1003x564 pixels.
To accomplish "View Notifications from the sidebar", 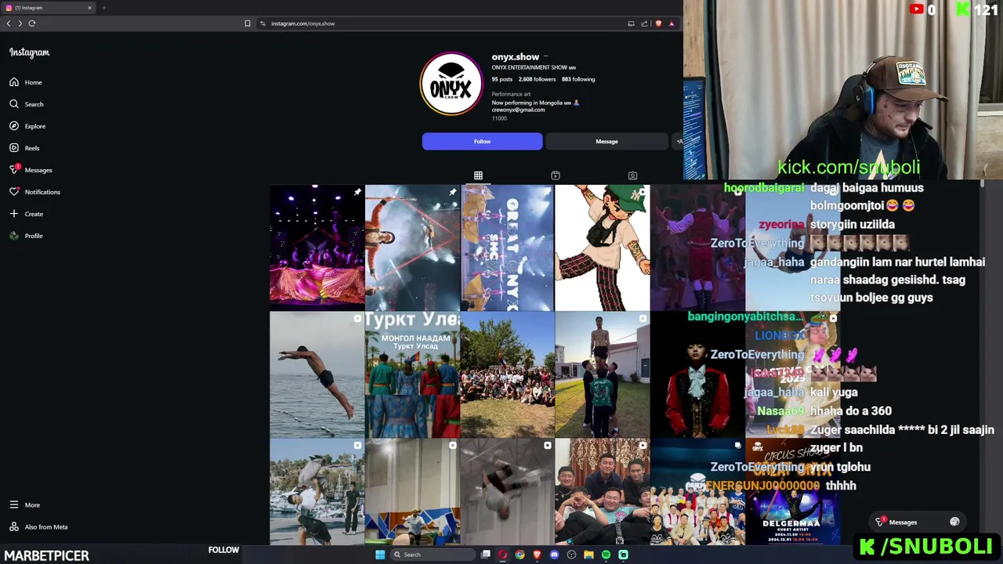I will [34, 192].
